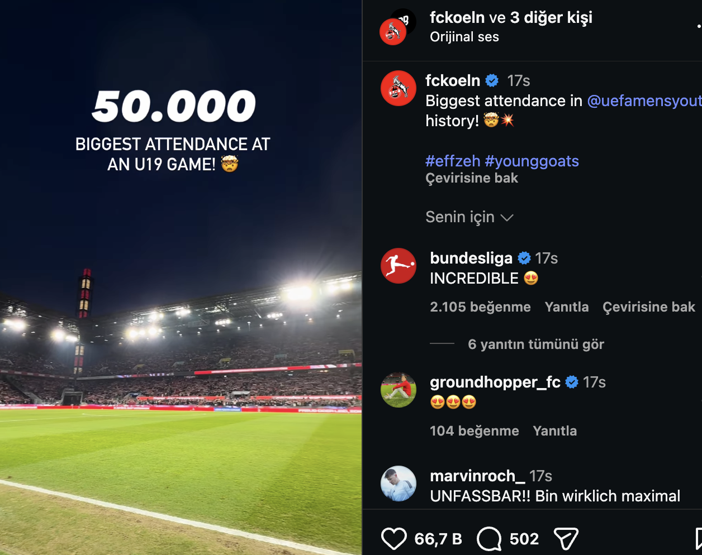Image resolution: width=702 pixels, height=555 pixels.
Task: Open the Orijinal ses audio link
Action: 464,37
